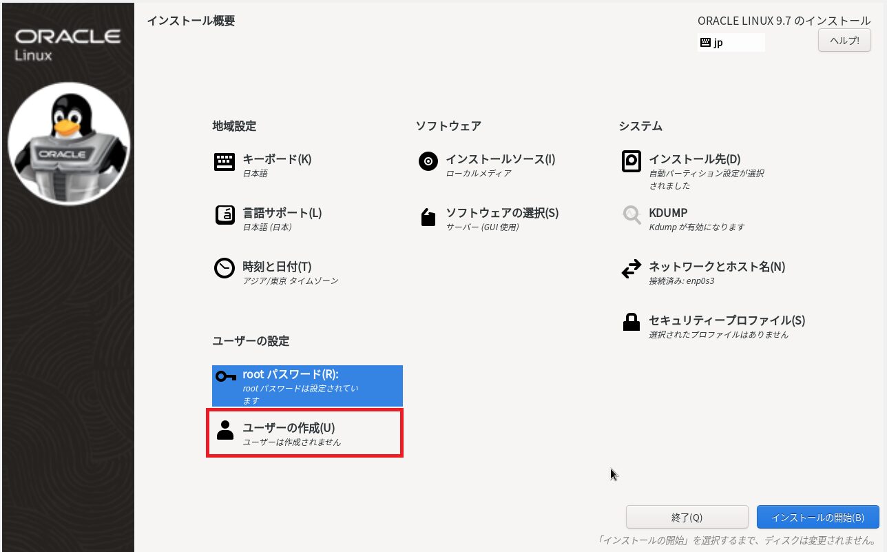Screen dimensions: 887x552
Task: Click the key icon for root password
Action: point(225,376)
